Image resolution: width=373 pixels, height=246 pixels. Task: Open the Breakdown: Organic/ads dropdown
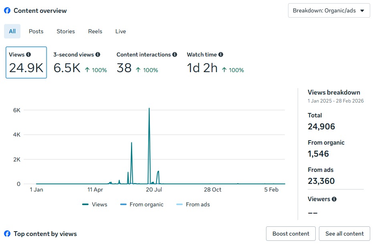click(x=329, y=10)
